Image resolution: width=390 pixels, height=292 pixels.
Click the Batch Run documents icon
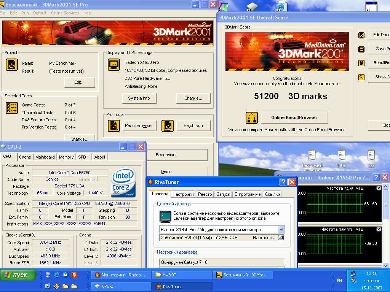(x=168, y=125)
